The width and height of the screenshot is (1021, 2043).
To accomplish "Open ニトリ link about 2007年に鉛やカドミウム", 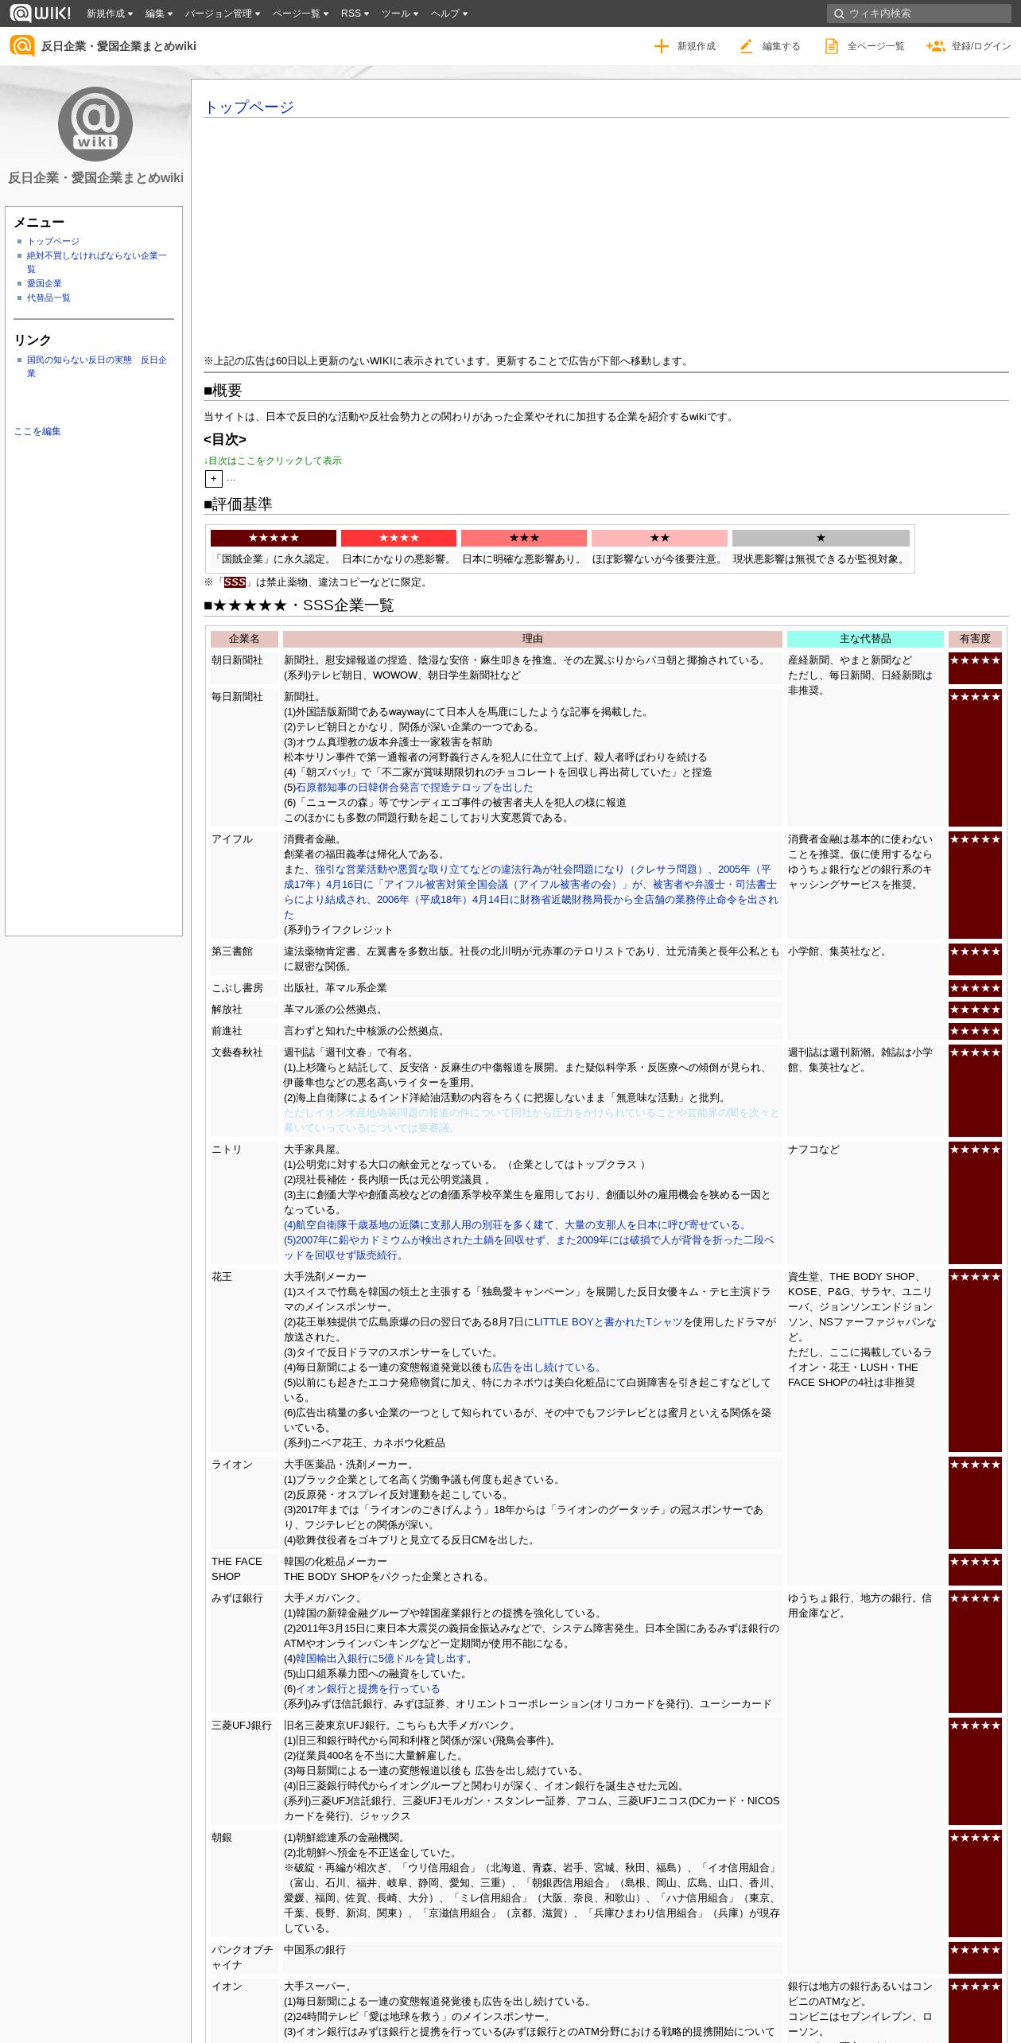I will [x=529, y=1247].
